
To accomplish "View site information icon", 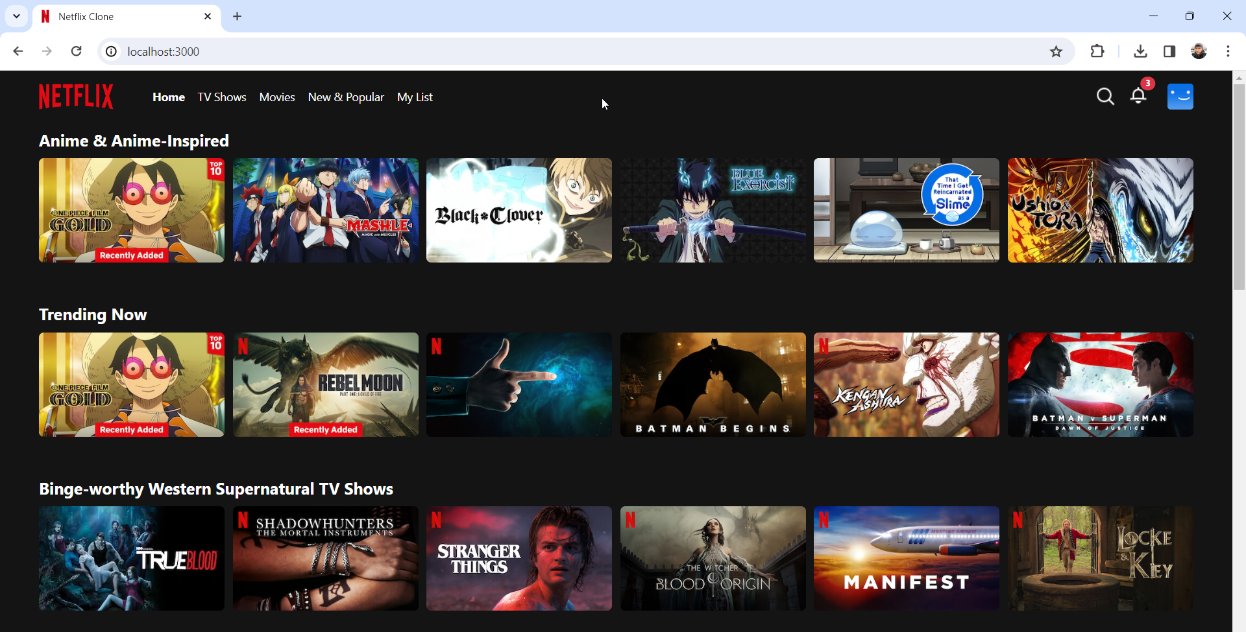I will point(112,51).
